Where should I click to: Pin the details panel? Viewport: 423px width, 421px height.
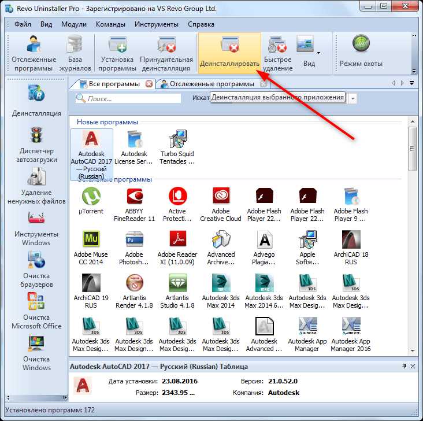[404, 366]
